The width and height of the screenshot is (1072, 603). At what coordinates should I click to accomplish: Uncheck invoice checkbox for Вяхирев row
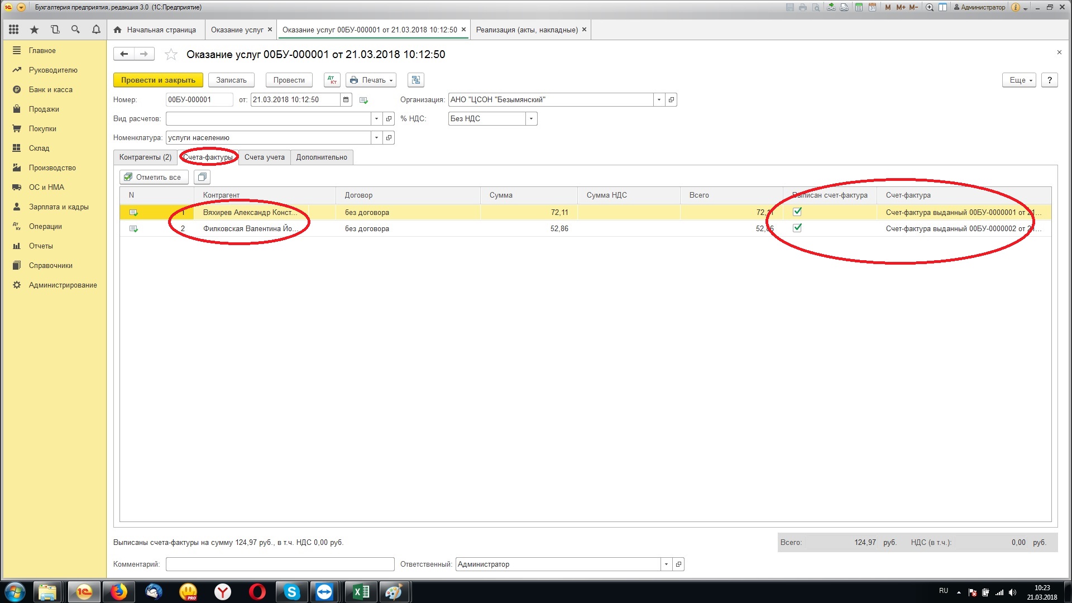[x=797, y=212]
